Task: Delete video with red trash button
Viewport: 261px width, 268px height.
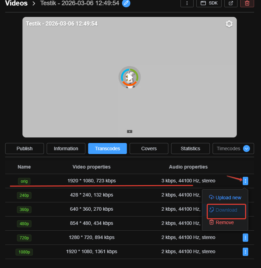Action: (247, 3)
